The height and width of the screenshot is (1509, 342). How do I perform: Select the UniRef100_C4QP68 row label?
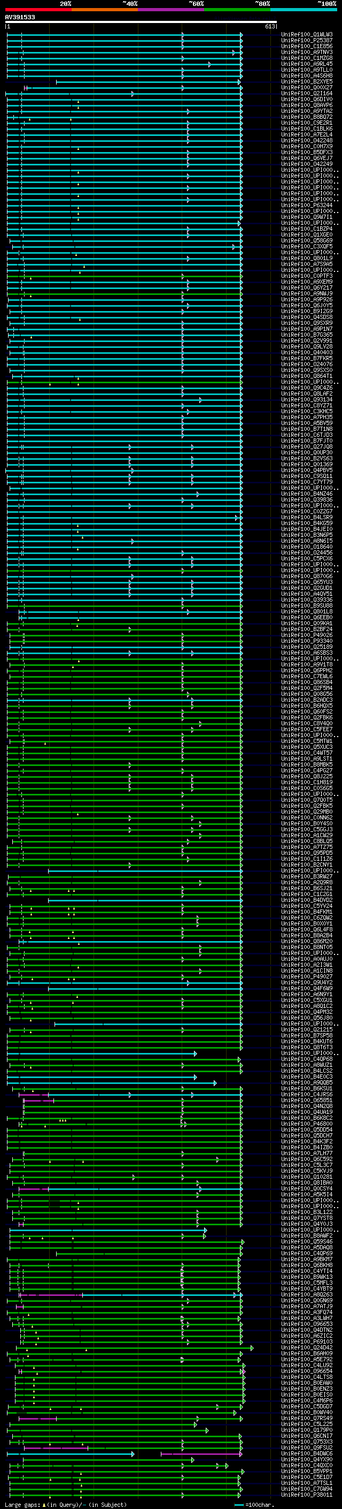(307, 1059)
